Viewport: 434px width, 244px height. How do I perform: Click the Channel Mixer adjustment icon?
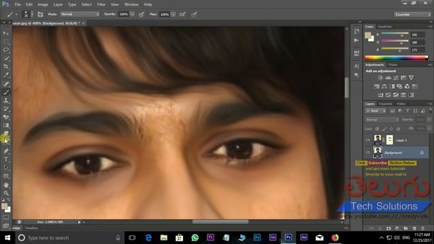pyautogui.click(x=407, y=86)
